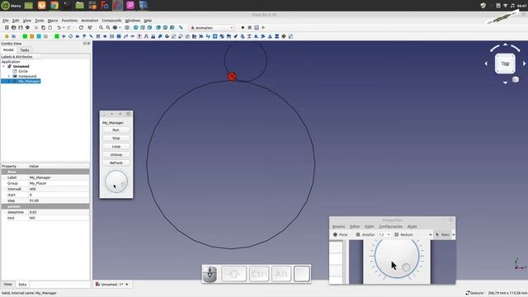Click the measure distance ruler icon
528x297 pixels.
tap(181, 27)
